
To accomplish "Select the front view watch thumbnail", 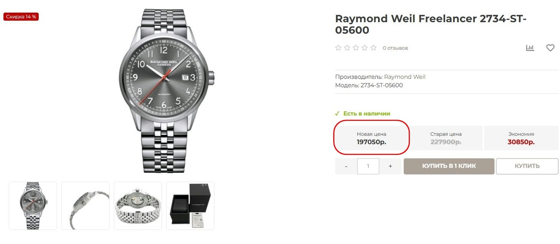I will (33, 206).
